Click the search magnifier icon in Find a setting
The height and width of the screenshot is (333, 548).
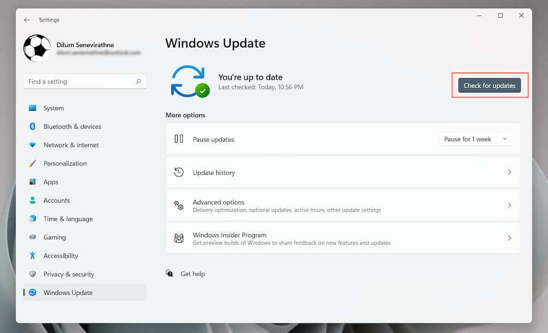(x=139, y=81)
